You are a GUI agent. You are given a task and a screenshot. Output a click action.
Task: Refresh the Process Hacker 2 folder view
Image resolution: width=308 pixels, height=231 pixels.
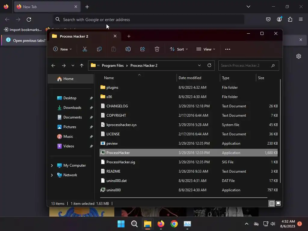[x=209, y=65]
